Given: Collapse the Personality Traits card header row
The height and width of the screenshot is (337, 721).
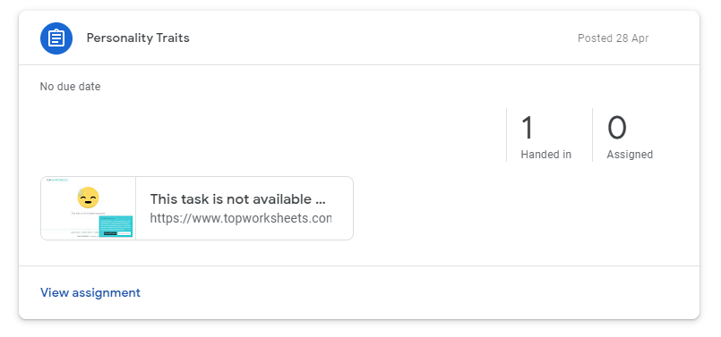Looking at the screenshot, I should [359, 38].
